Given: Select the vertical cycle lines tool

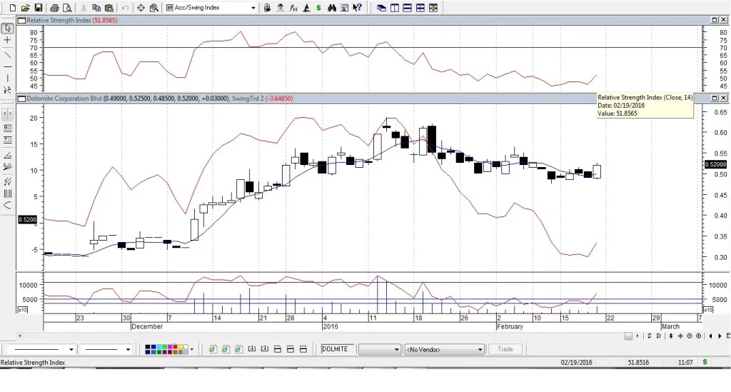Looking at the screenshot, I should tap(7, 194).
